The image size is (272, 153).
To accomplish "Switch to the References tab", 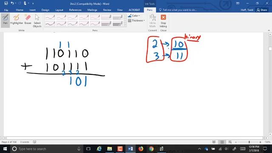I will pos(75,10).
